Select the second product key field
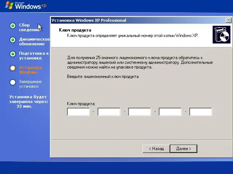The width and height of the screenshot is (233, 174). click(x=109, y=112)
